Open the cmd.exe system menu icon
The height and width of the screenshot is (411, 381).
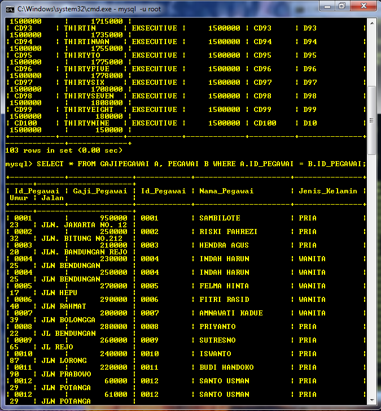click(x=10, y=9)
